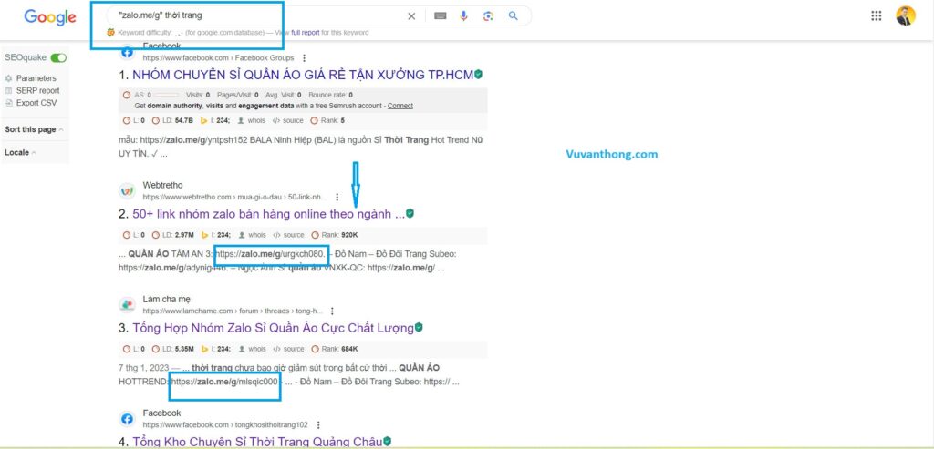The width and height of the screenshot is (934, 449).
Task: Open more options for the tongkhosithoitrang102 result
Action: [x=318, y=425]
